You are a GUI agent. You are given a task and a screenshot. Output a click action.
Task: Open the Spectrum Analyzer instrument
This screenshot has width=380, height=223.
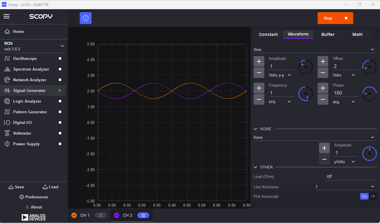(x=33, y=69)
